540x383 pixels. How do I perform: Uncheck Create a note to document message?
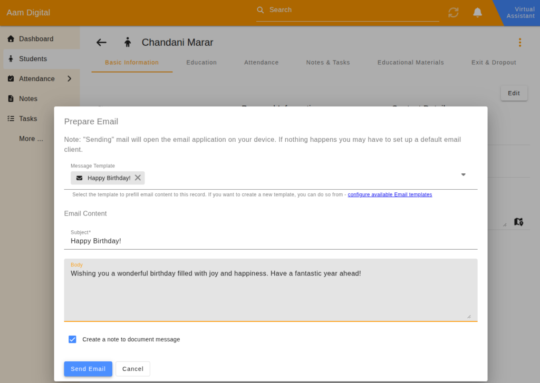point(72,339)
